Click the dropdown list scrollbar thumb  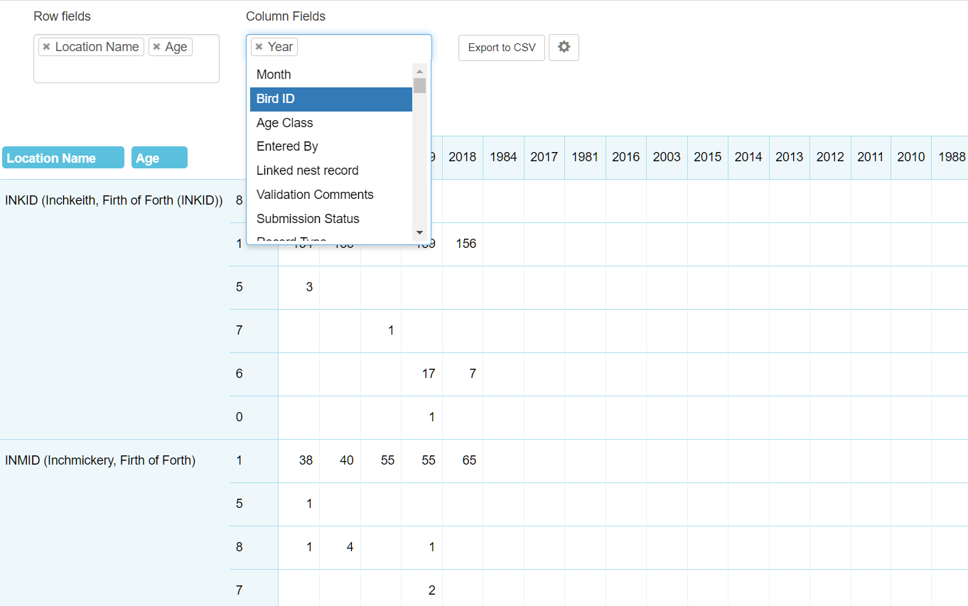419,85
